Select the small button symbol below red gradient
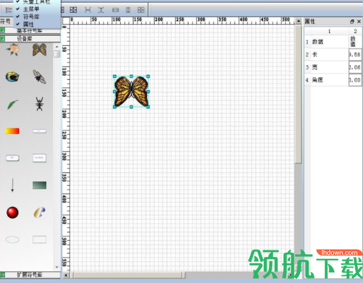This screenshot has width=363, height=283. click(13, 158)
